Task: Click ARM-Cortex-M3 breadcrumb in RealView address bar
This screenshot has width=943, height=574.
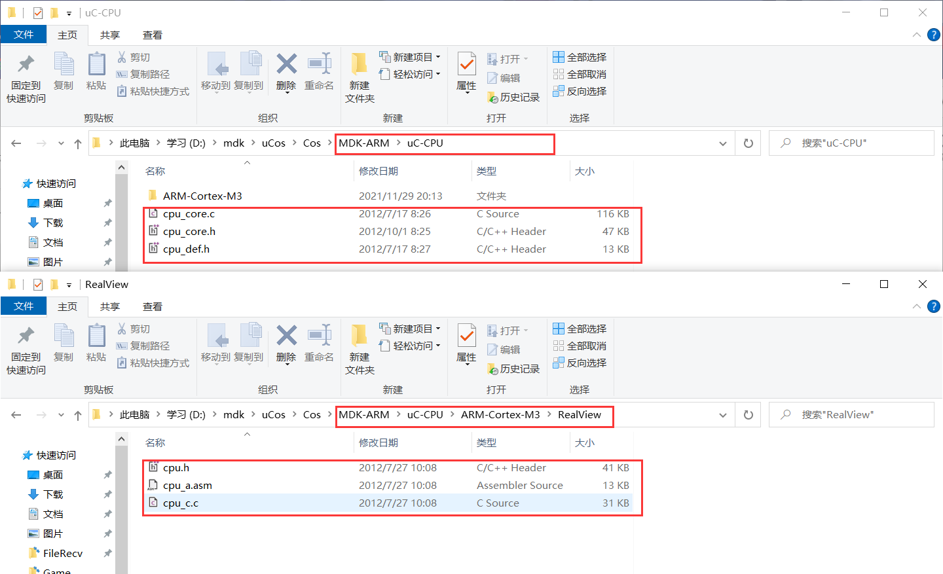Action: tap(500, 415)
